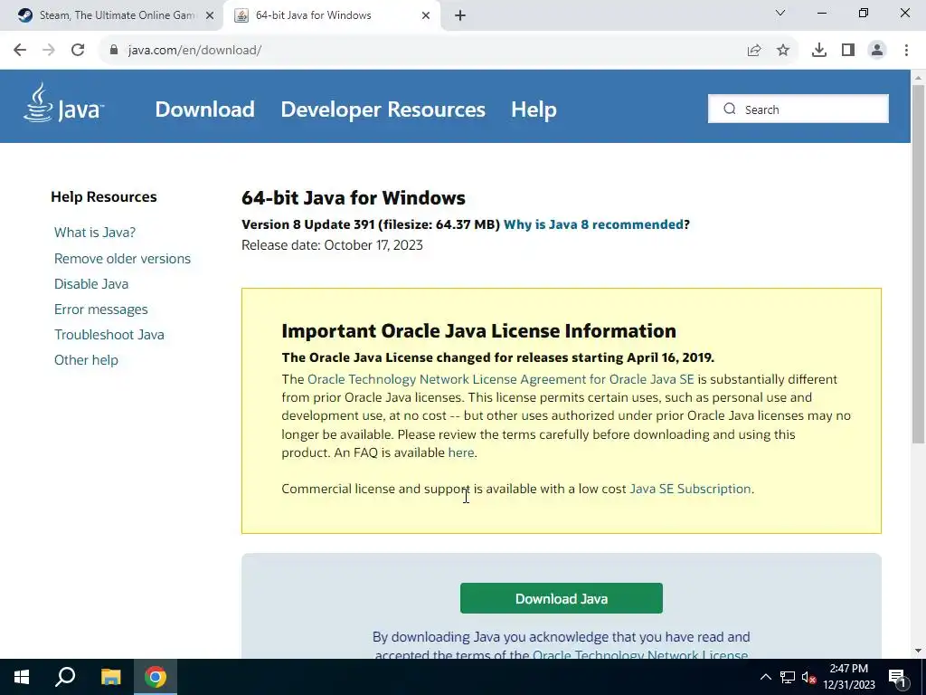Open network status tray icon
The width and height of the screenshot is (926, 695).
click(x=788, y=677)
